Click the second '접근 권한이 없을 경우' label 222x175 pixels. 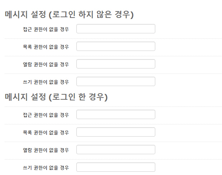pyautogui.click(x=46, y=115)
